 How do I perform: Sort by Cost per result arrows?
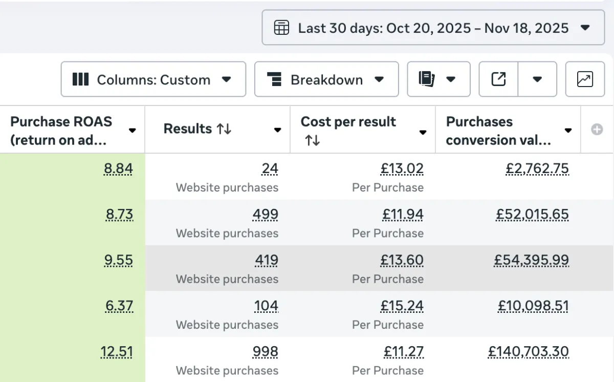click(x=313, y=140)
